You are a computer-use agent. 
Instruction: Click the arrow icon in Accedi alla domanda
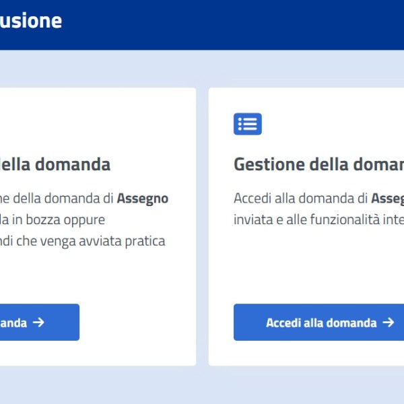click(389, 322)
